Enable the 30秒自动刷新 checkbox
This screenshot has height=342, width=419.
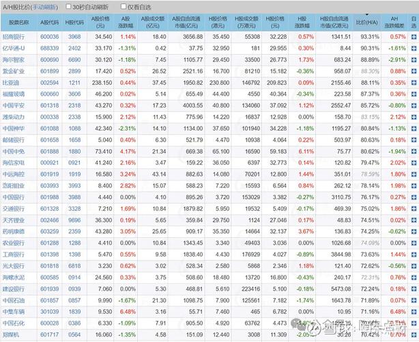(69, 6)
